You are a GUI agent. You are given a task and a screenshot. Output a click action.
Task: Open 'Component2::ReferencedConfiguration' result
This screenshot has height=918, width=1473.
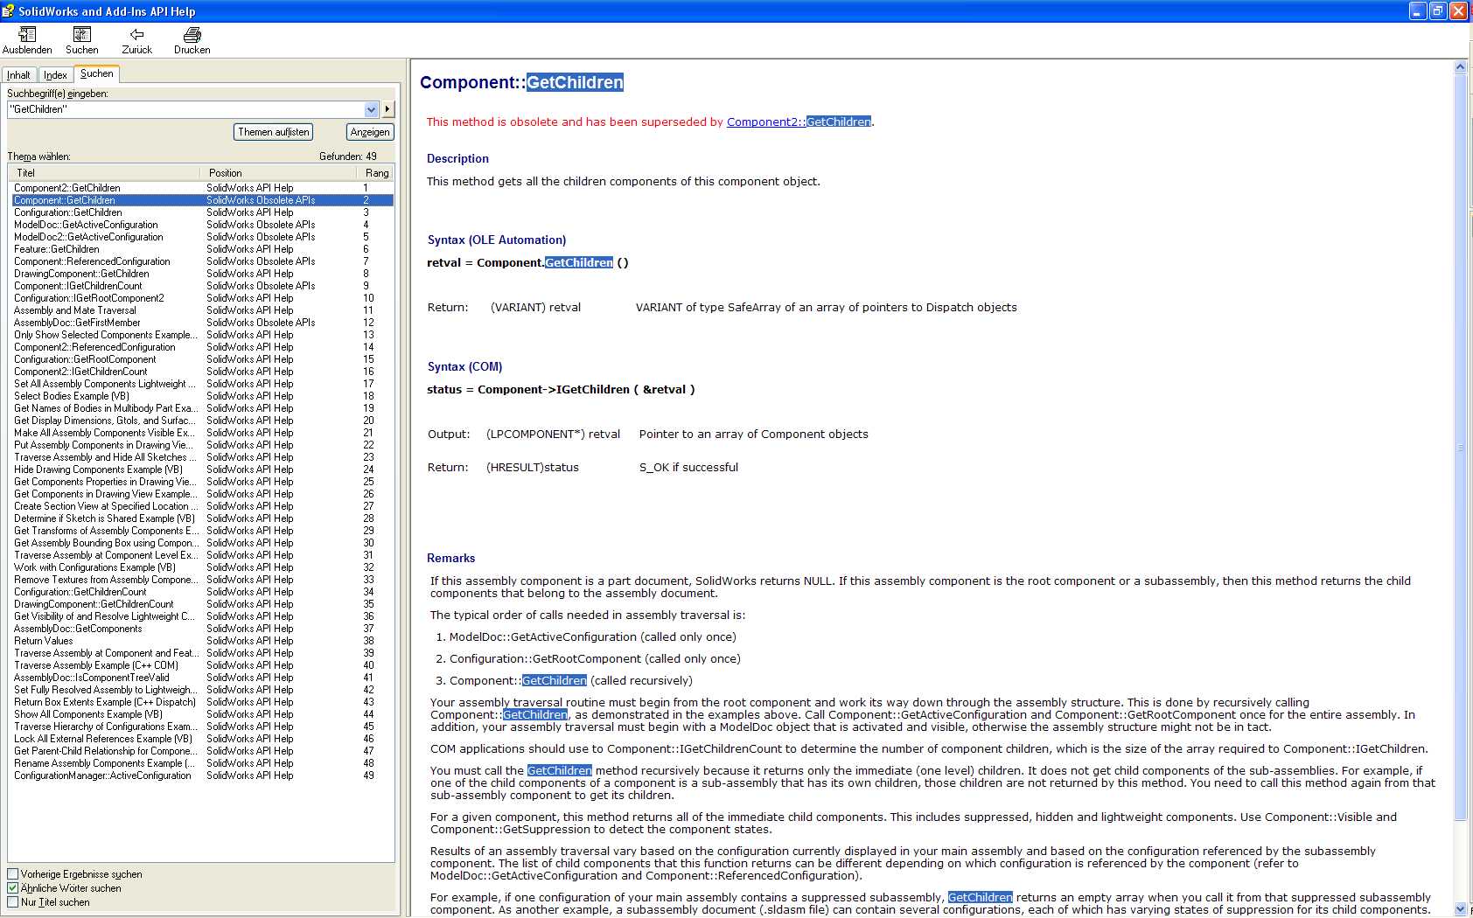202,347
